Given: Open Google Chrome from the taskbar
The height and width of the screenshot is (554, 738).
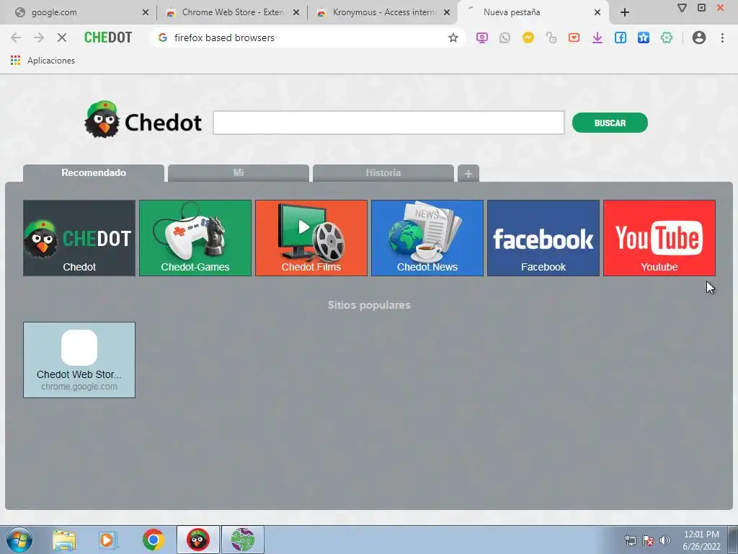Looking at the screenshot, I should [153, 540].
